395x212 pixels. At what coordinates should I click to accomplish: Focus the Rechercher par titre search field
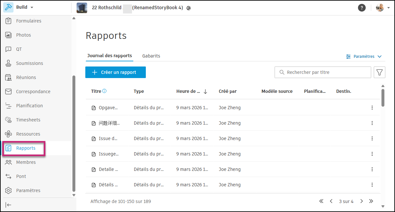(x=323, y=72)
